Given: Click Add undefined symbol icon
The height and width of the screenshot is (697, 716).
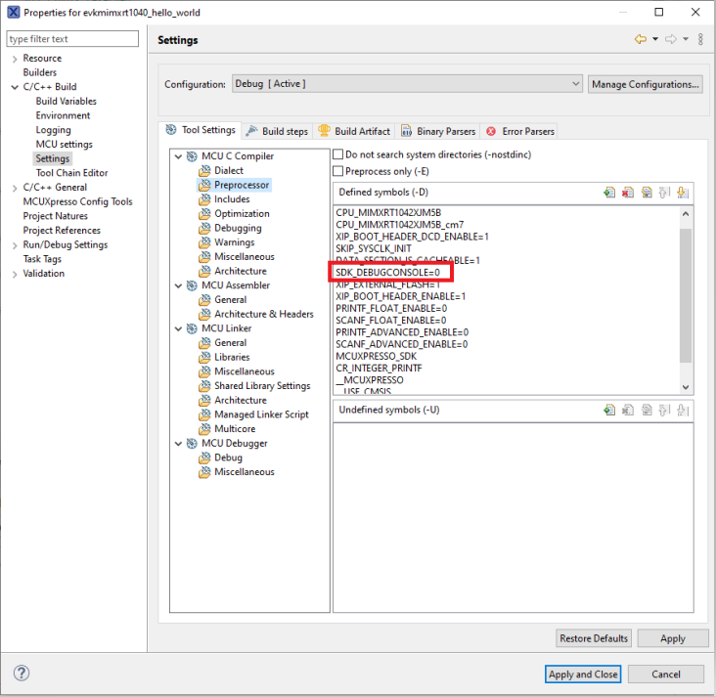Looking at the screenshot, I should pyautogui.click(x=609, y=410).
